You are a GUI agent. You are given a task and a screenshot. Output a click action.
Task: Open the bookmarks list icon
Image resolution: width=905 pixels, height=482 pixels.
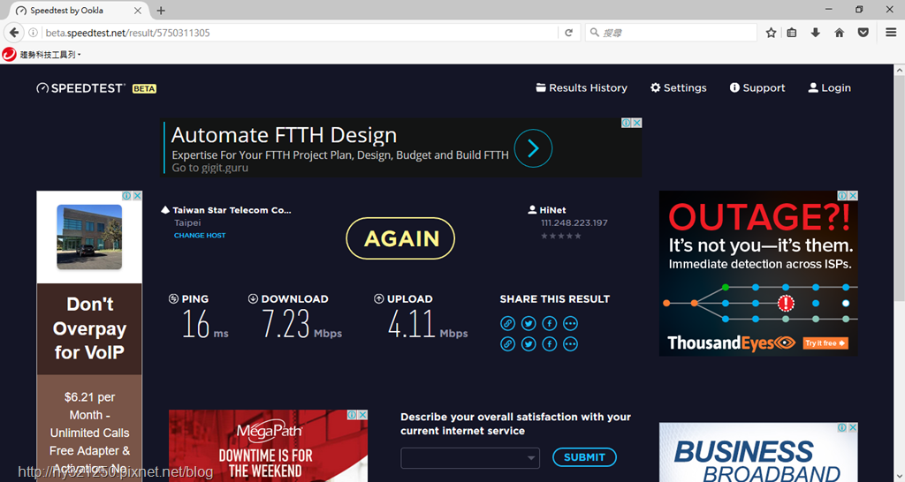[792, 33]
